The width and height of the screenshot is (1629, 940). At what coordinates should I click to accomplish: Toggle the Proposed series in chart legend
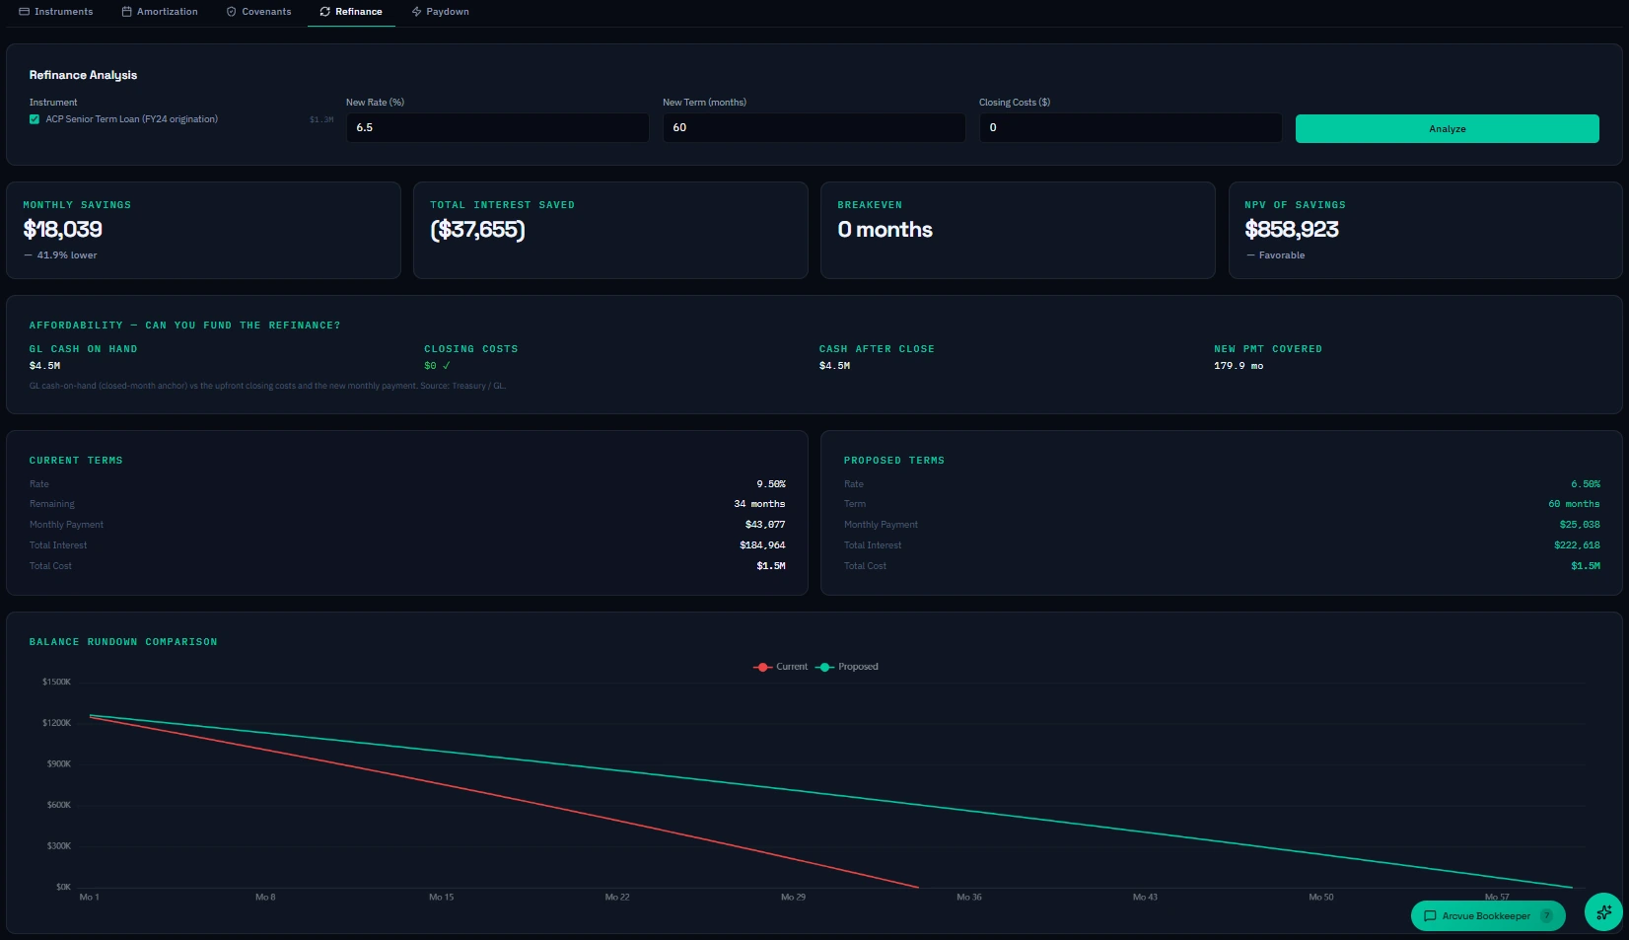click(x=847, y=667)
